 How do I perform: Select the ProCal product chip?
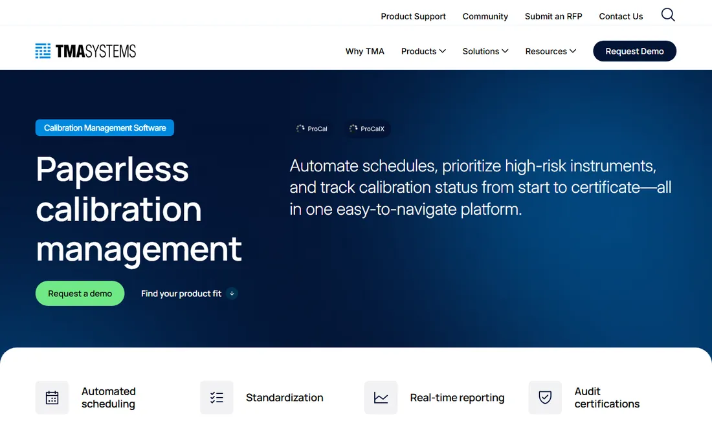312,129
